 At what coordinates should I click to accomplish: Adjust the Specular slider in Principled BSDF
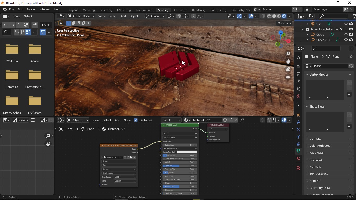pyautogui.click(x=180, y=166)
